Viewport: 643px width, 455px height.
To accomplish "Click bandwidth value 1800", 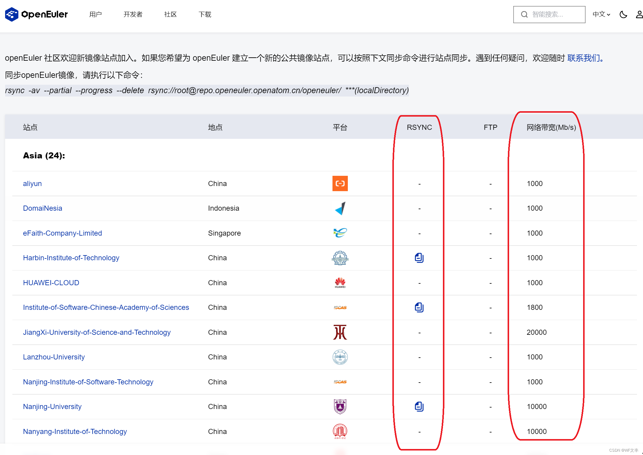I will [535, 307].
